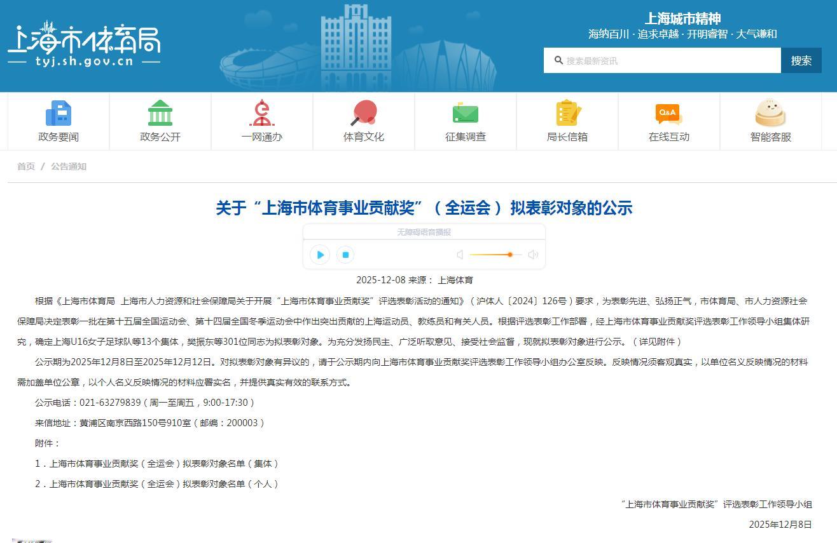The height and width of the screenshot is (543, 837).
Task: Select the 在线互动 menu label
Action: [x=669, y=137]
